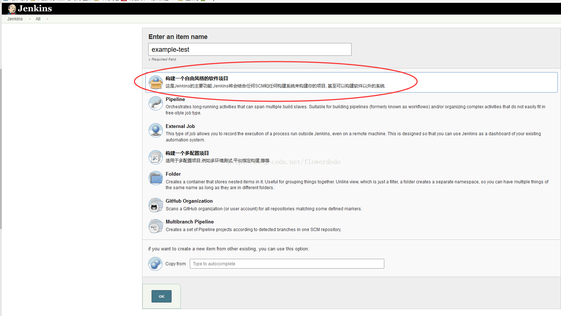Click the freestyle description starting '这是Jenkins的主要功能'
This screenshot has width=561, height=316.
276,86
